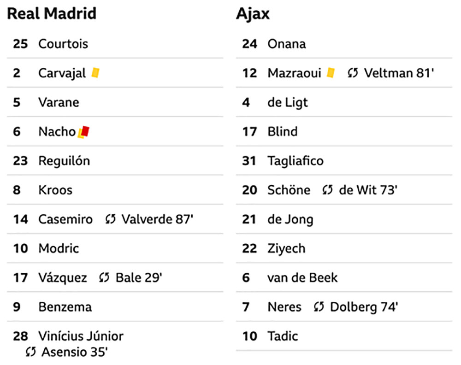Image resolution: width=461 pixels, height=365 pixels.
Task: Click de Ligt's name
Action: [288, 103]
